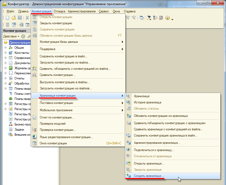Screen dimensions: 226x185
Task: Click the New document toolbar icon
Action: pos(8,18)
